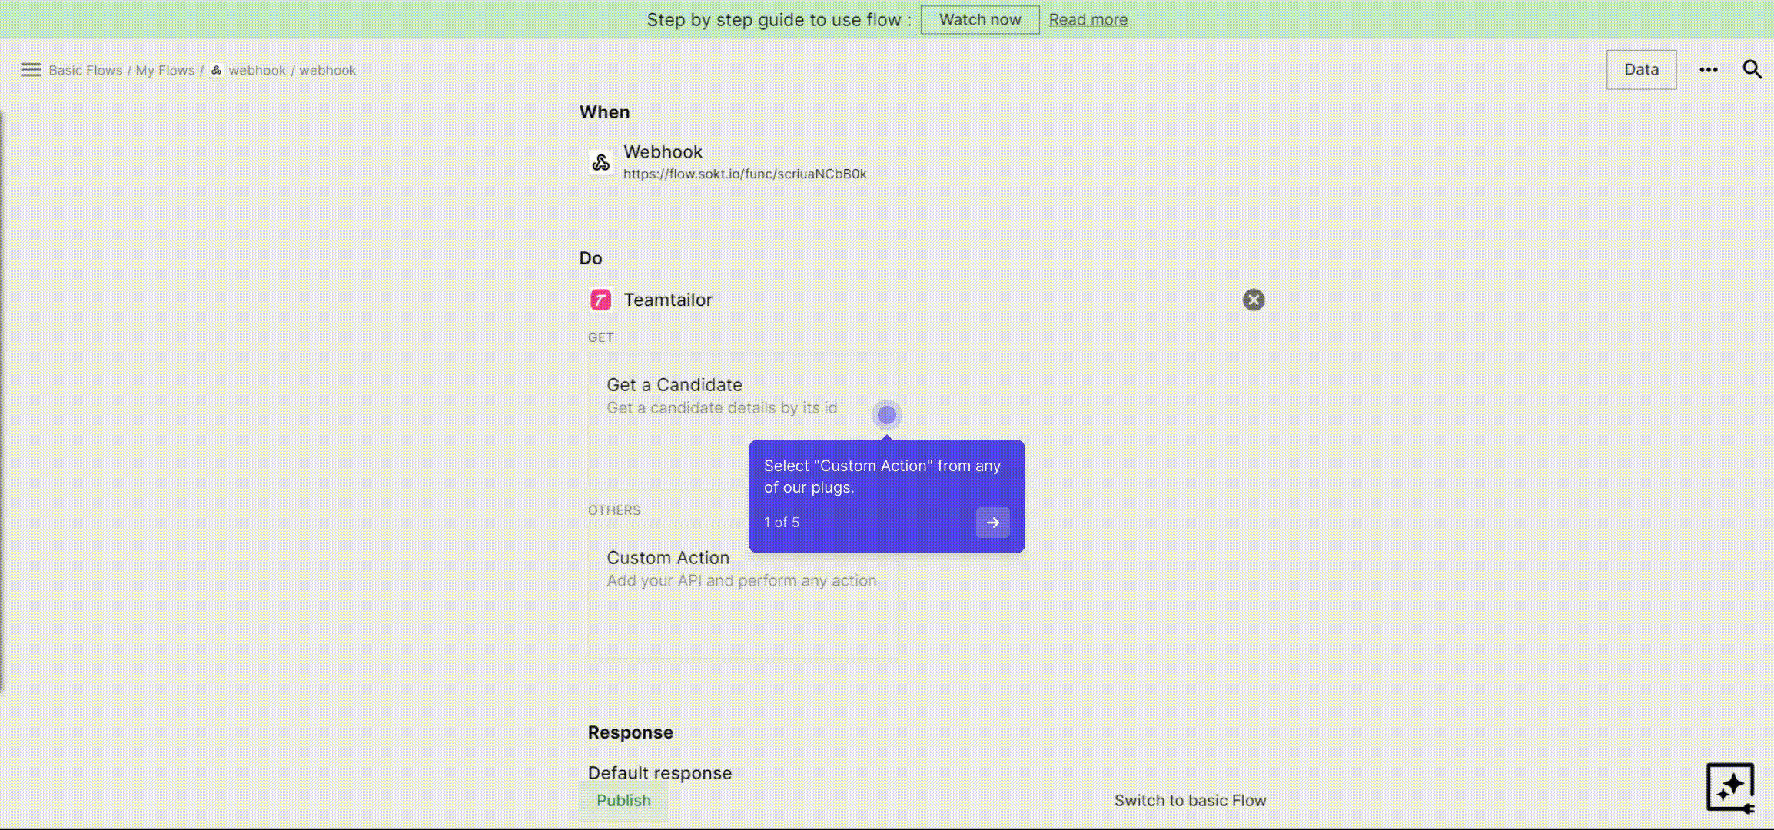1774x830 pixels.
Task: Click the webhook URL flow.sokt.io/func/scriuaNCbB0k
Action: pos(745,174)
